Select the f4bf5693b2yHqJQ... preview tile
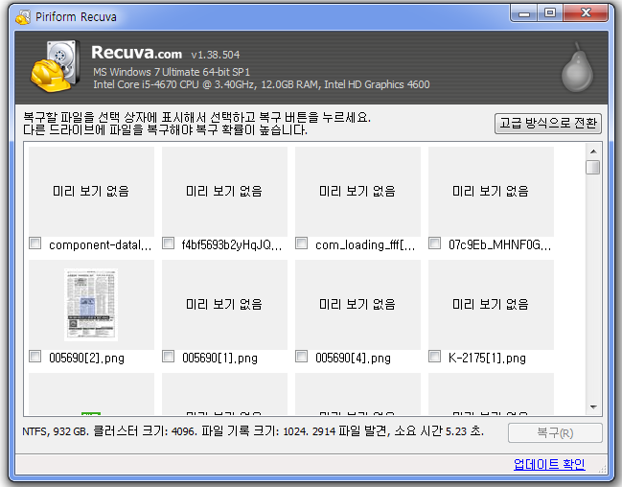 pos(224,192)
